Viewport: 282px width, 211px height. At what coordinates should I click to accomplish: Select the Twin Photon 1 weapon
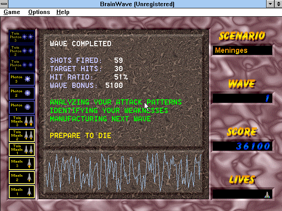point(22,65)
